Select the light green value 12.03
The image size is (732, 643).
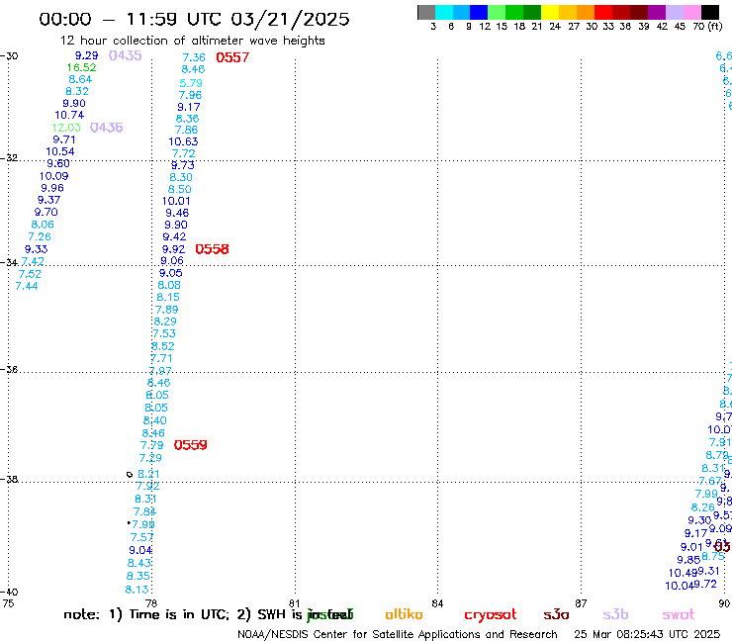click(x=66, y=128)
